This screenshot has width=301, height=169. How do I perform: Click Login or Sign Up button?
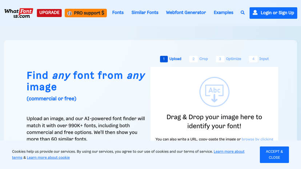point(273,13)
